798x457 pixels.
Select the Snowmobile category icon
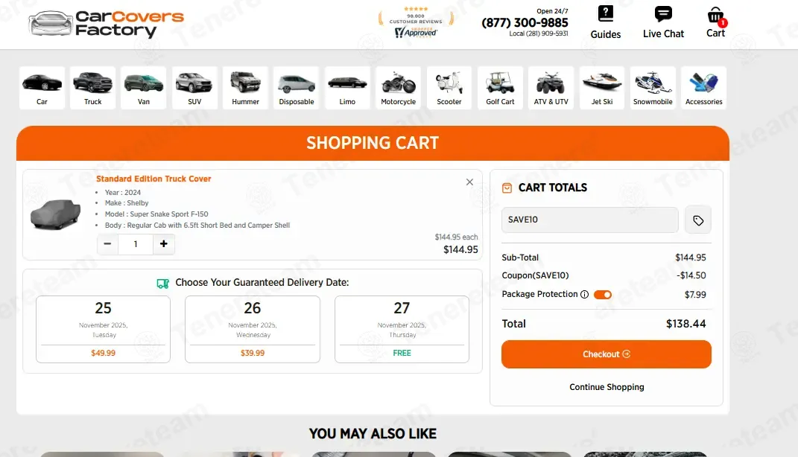click(653, 88)
